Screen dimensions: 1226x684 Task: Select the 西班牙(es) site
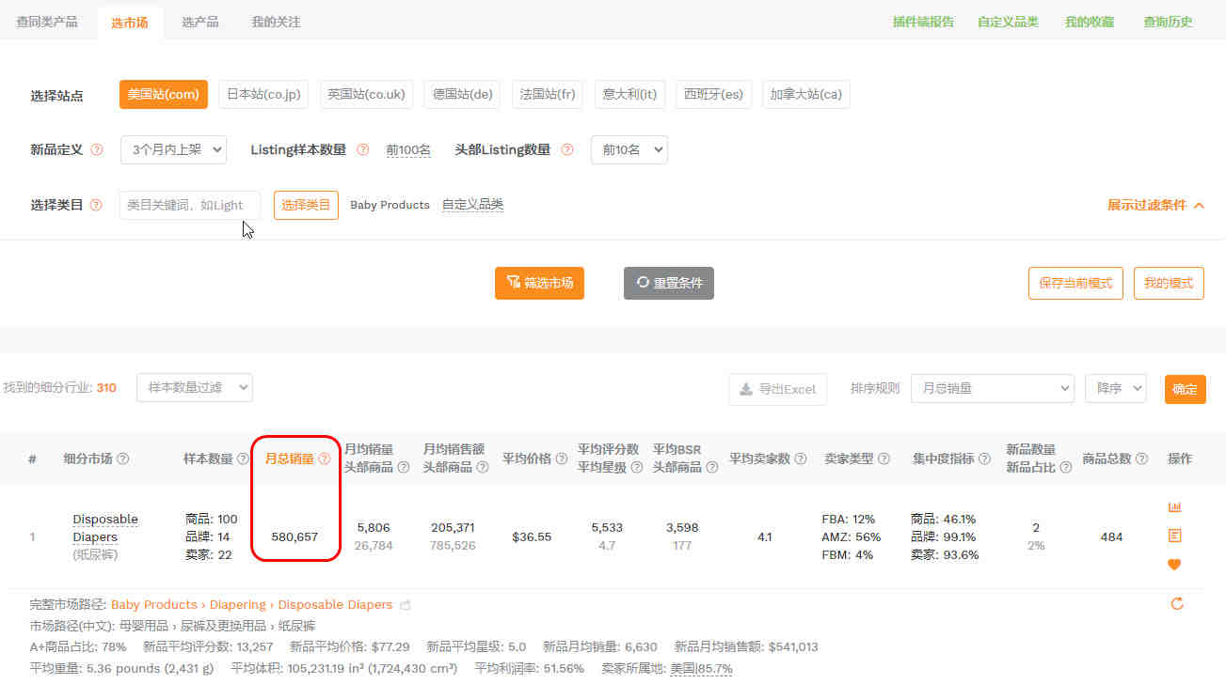713,94
